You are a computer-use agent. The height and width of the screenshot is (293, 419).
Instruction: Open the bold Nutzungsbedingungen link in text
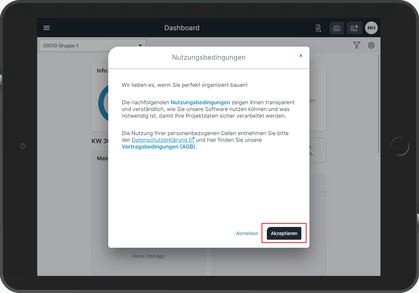[x=200, y=102]
